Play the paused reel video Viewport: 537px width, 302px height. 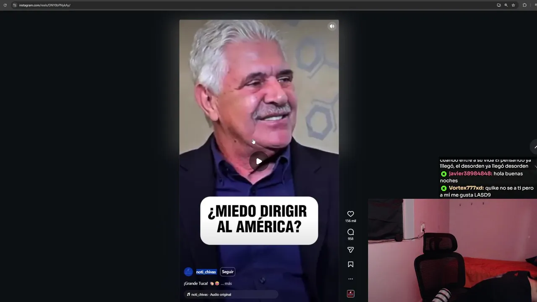pos(259,161)
